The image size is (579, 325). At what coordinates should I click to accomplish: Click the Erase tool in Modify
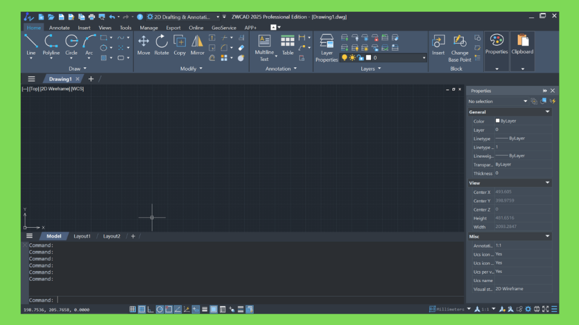(241, 47)
